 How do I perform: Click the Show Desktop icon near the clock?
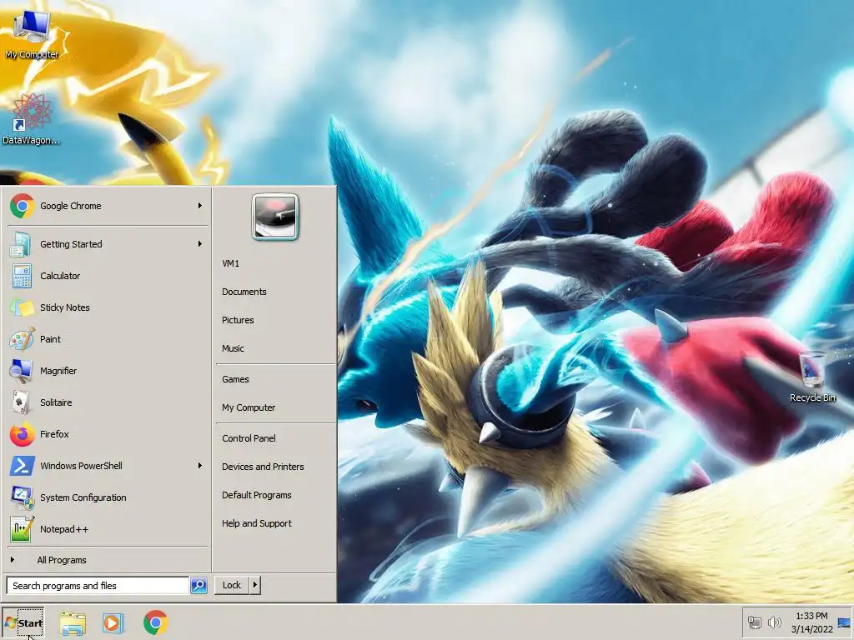pyautogui.click(x=844, y=622)
